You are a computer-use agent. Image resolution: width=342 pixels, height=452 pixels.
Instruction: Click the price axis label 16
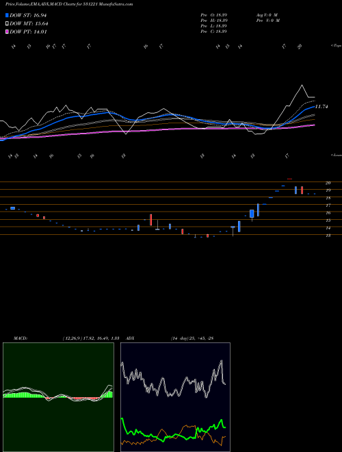(x=328, y=213)
